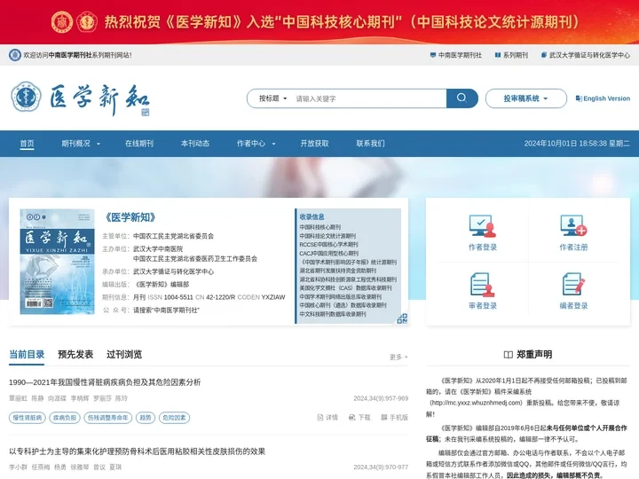The width and height of the screenshot is (639, 479).
Task: Go to 首页 in navigation bar
Action: 27,144
